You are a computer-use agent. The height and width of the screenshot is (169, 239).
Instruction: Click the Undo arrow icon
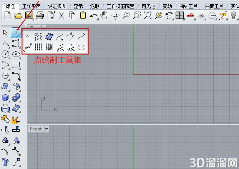94,16
